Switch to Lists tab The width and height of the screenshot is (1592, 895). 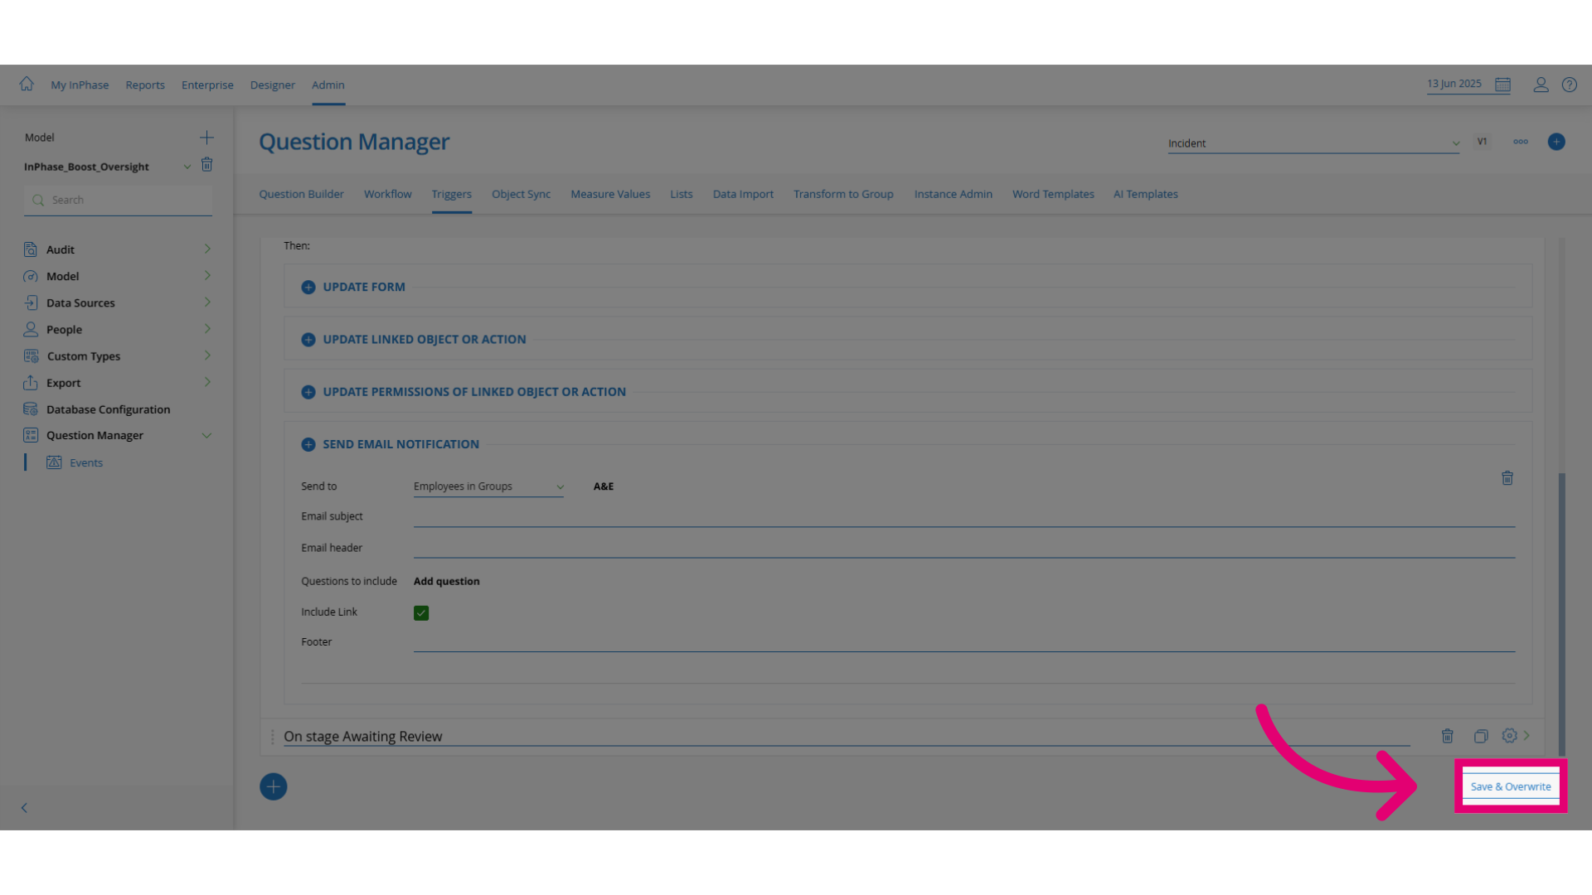[682, 194]
